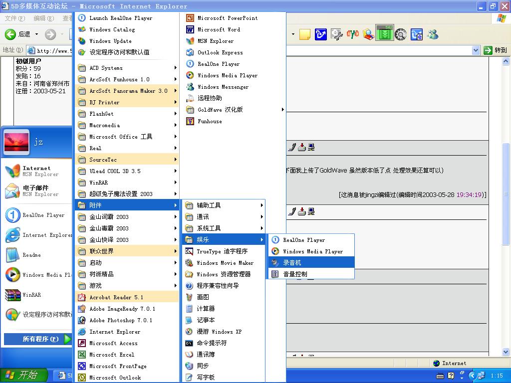Expand Ulead COOL 3D 3.5 group

pos(127,171)
